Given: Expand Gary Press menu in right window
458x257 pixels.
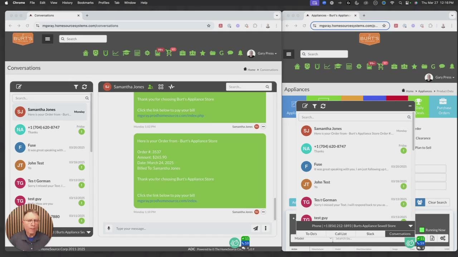Looking at the screenshot, I should [x=444, y=77].
